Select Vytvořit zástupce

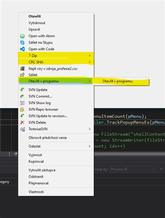(x=56, y=170)
